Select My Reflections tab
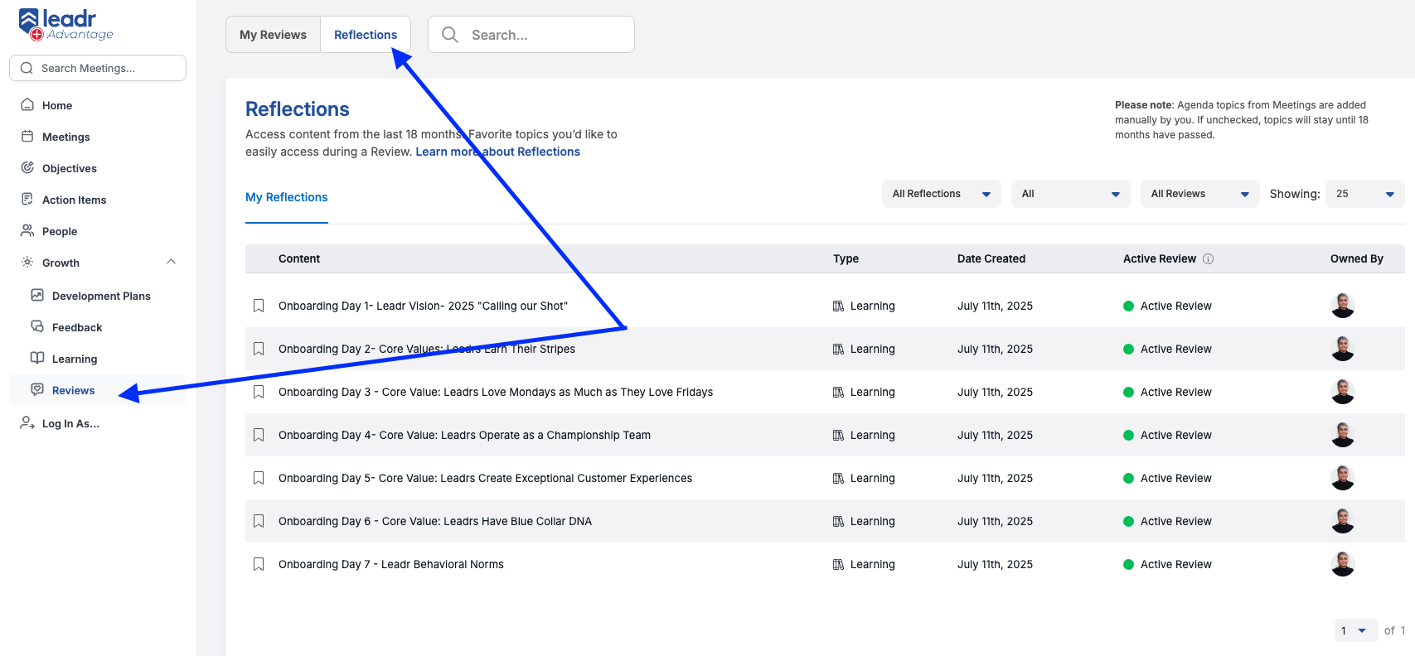The height and width of the screenshot is (656, 1415). click(287, 197)
